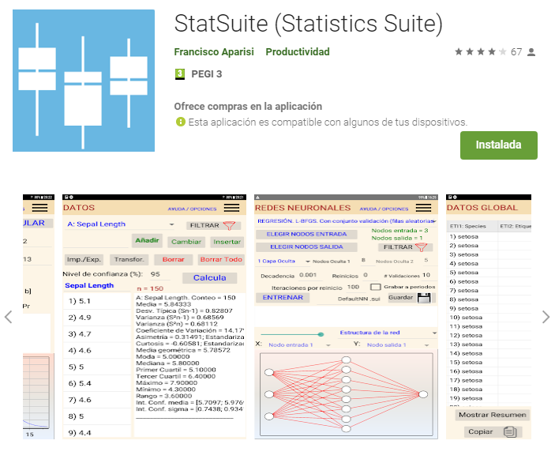Click the Calcula button
Image resolution: width=555 pixels, height=463 pixels.
tap(209, 278)
